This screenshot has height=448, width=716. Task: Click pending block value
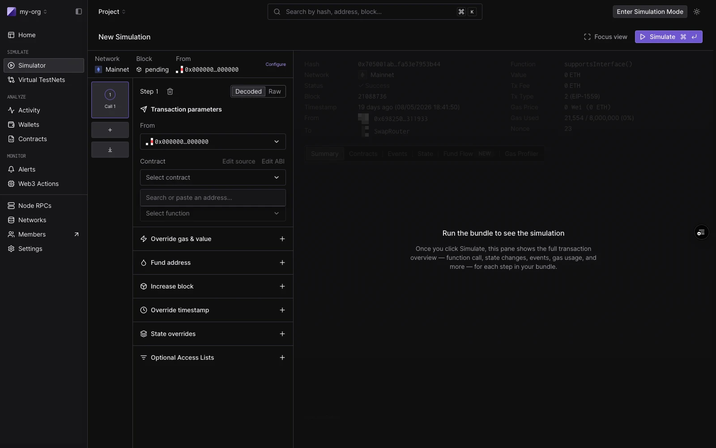tap(153, 69)
